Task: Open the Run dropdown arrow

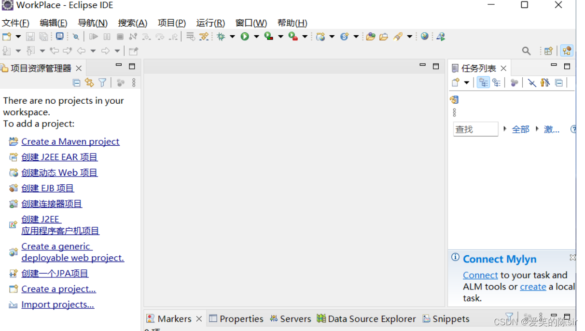Action: (x=256, y=37)
